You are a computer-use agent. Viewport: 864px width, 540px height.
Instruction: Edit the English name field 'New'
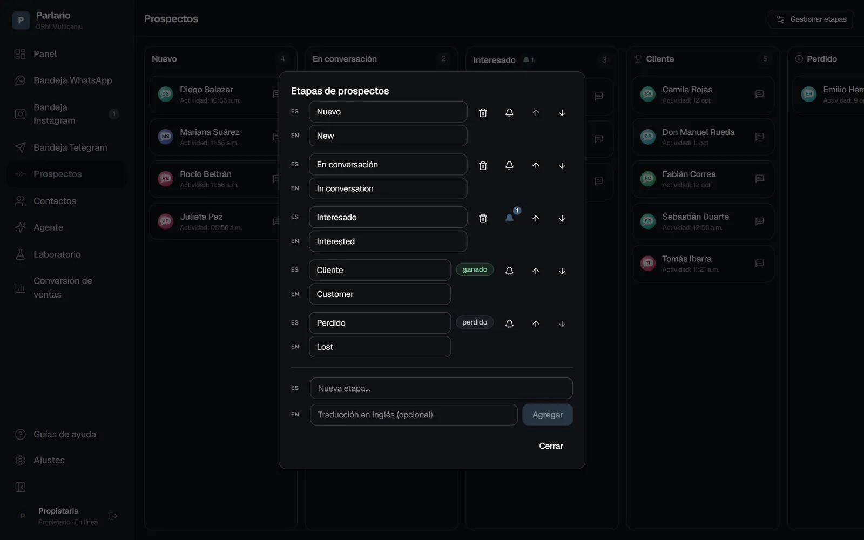(388, 136)
